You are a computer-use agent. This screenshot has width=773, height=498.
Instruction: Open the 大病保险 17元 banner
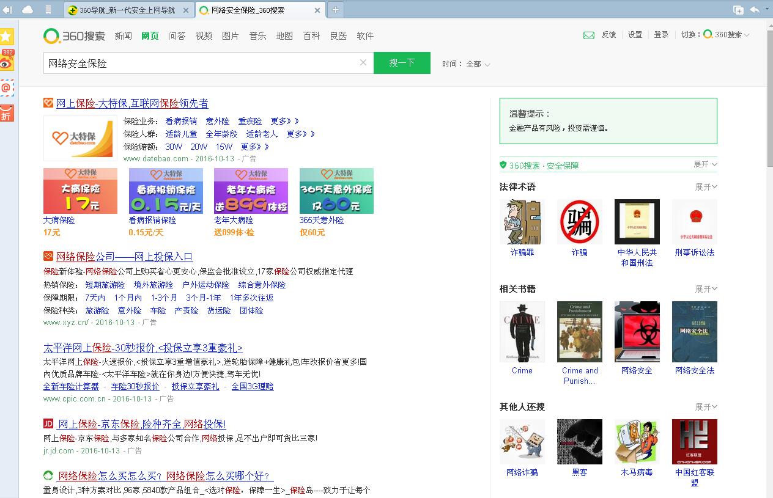pyautogui.click(x=80, y=191)
